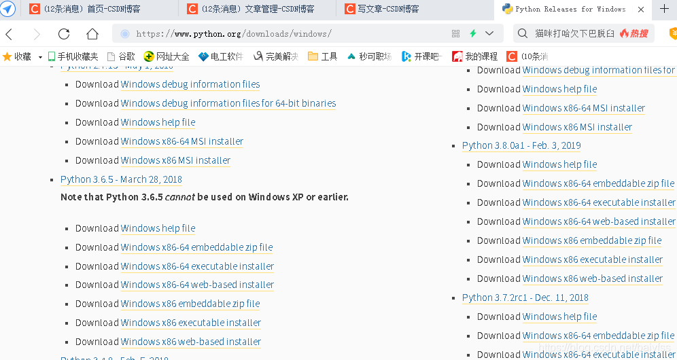The height and width of the screenshot is (360, 677).
Task: Switch to the 文章管理-CSDN博客 tab
Action: click(257, 9)
